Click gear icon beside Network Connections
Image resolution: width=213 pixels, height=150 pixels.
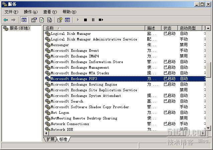[48, 124]
